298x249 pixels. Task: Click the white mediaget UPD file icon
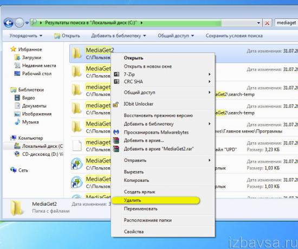tap(77, 145)
